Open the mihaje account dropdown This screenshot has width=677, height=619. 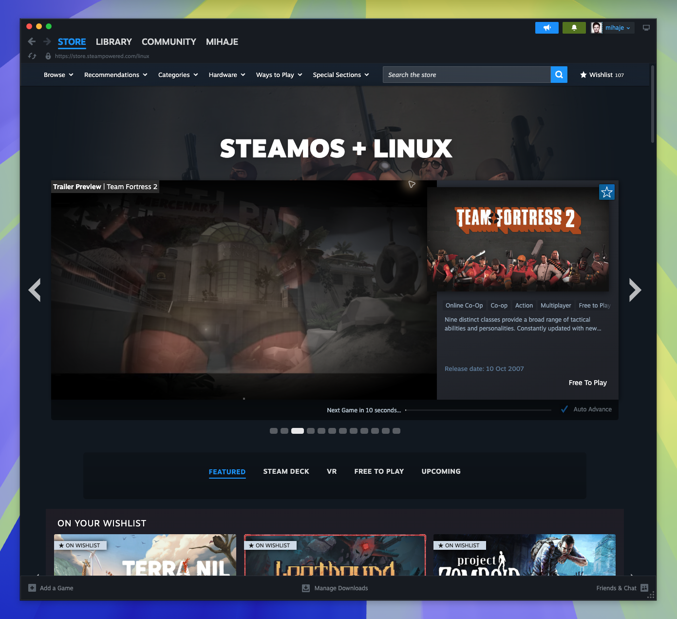click(618, 28)
